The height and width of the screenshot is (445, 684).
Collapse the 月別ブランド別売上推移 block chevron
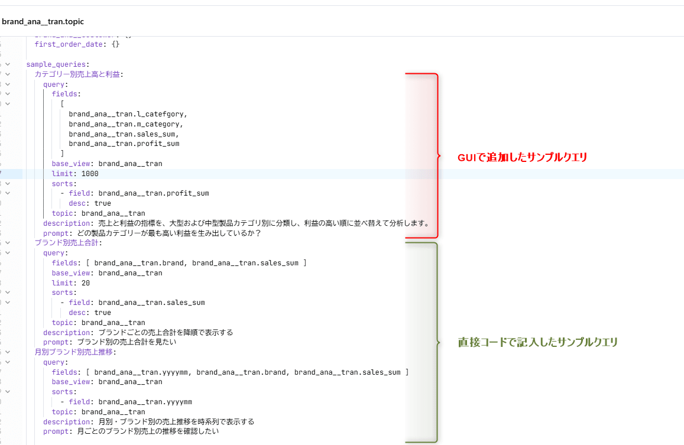click(8, 352)
